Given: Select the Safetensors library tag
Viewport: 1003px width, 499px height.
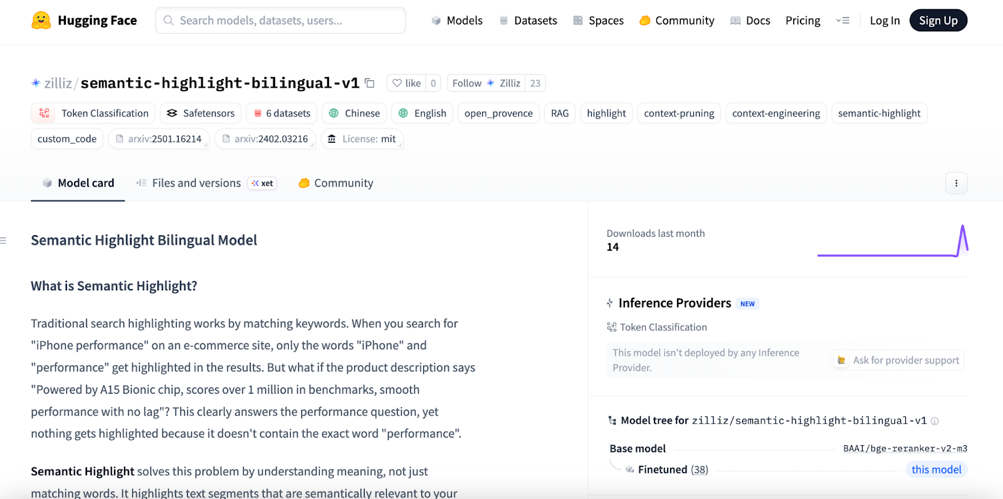Looking at the screenshot, I should pos(201,113).
